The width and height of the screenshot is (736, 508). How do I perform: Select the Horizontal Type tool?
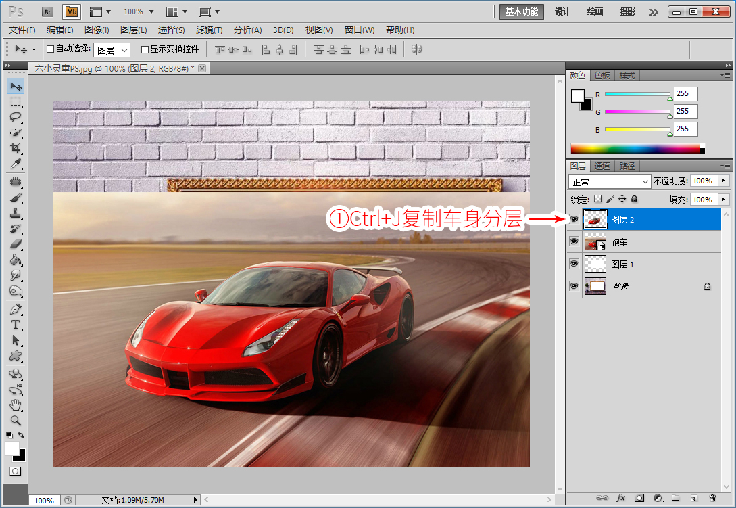point(16,325)
